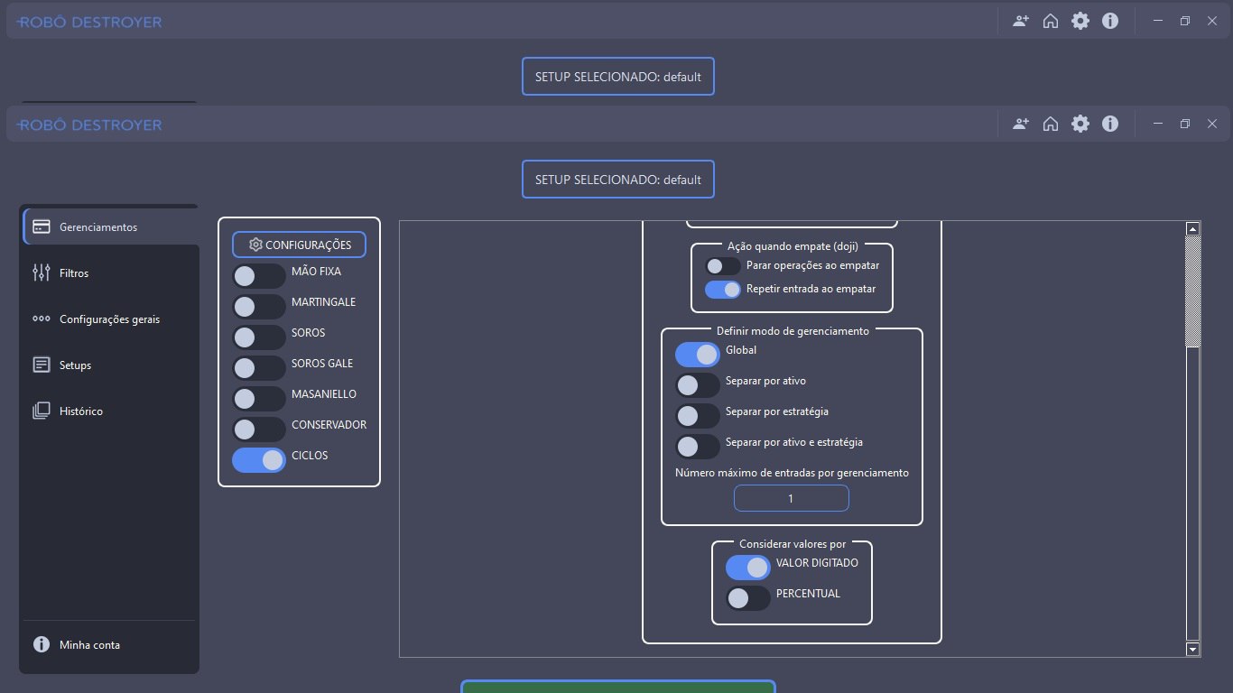This screenshot has height=693, width=1233.
Task: Open the Minha conta info icon
Action: pyautogui.click(x=41, y=644)
